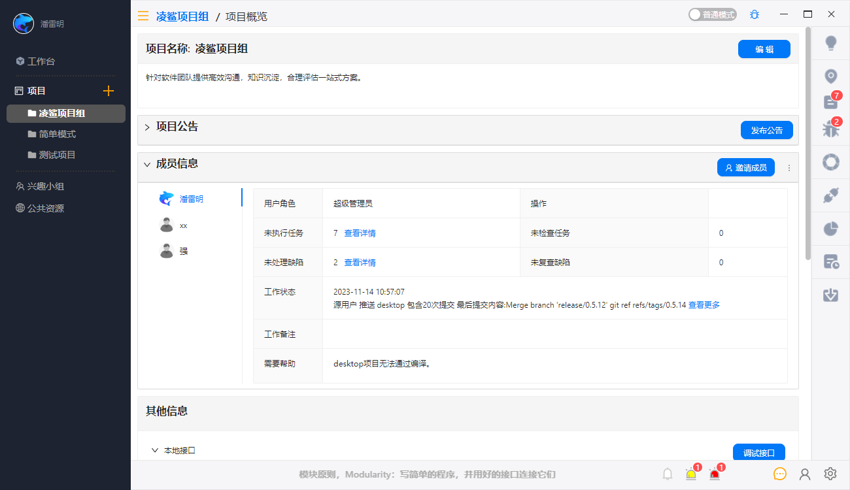Open the bug icon with badge 2
Image resolution: width=850 pixels, height=490 pixels.
tap(830, 129)
